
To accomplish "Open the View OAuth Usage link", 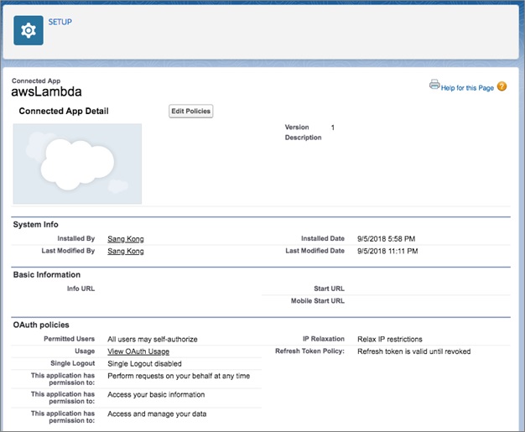I will click(138, 351).
